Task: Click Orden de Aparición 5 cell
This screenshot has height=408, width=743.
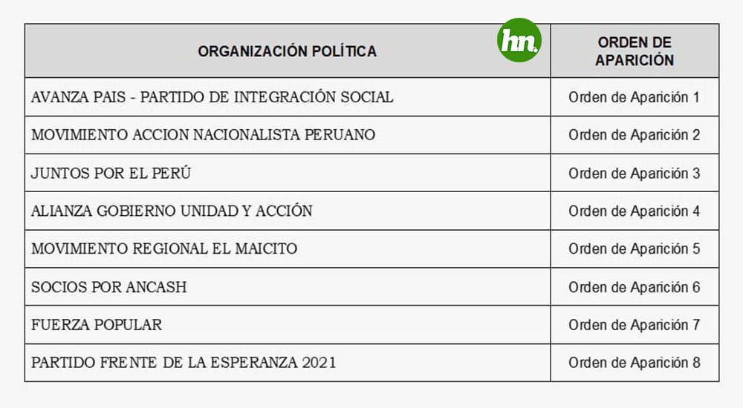Action: [x=635, y=249]
